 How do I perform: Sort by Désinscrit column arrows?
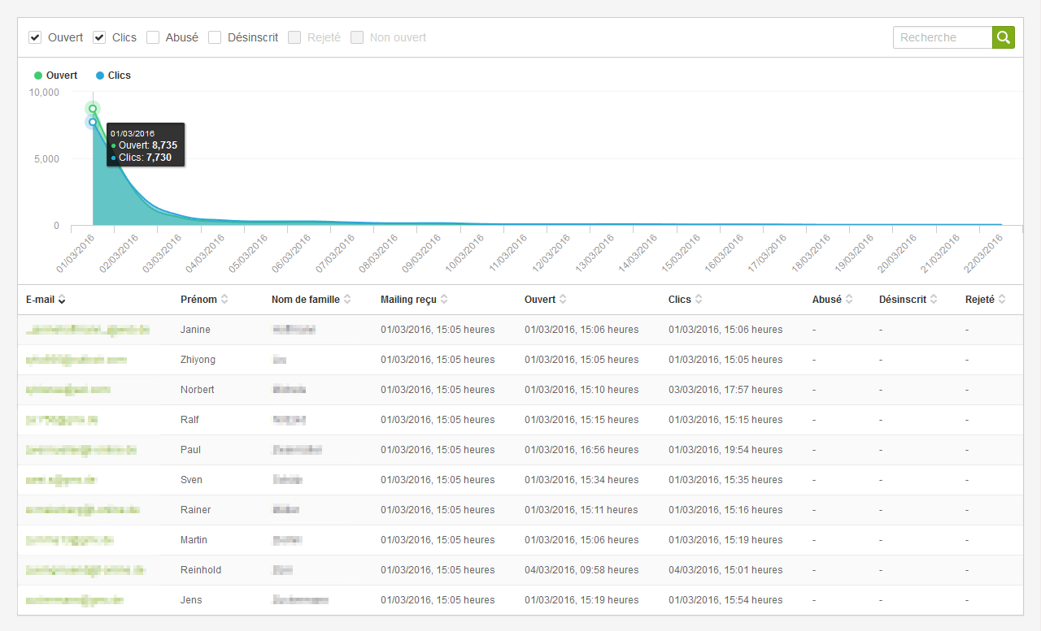click(x=934, y=300)
